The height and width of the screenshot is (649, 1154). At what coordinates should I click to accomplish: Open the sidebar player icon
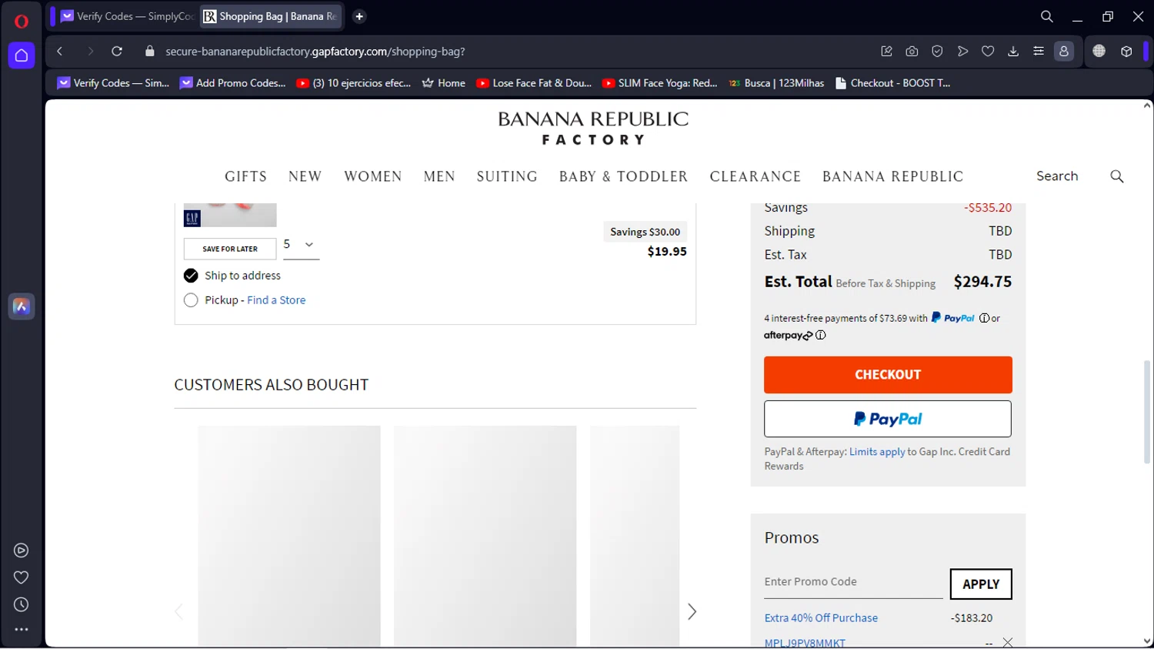click(22, 550)
